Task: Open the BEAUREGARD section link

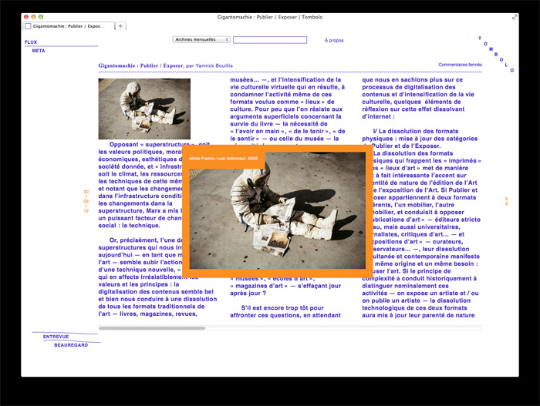Action: (x=71, y=345)
